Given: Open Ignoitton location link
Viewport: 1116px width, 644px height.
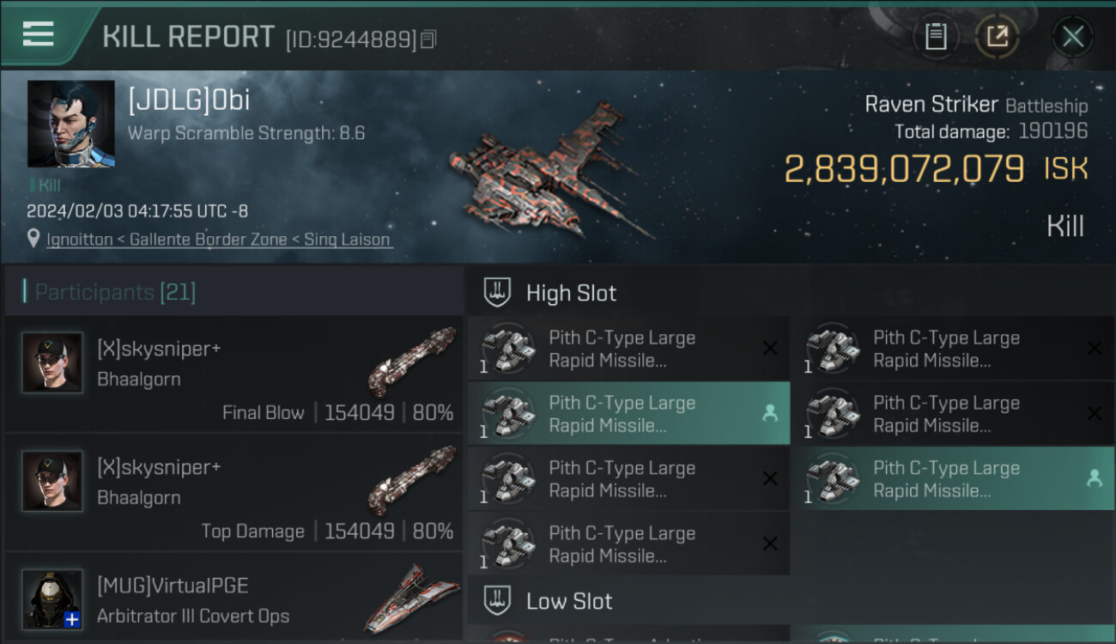Looking at the screenshot, I should pyautogui.click(x=79, y=240).
